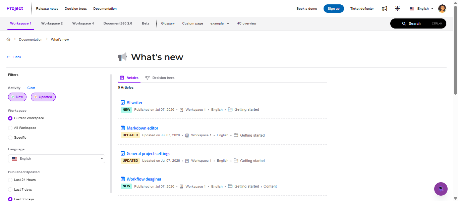Click the Search field
Screen dimensions: 458x201
pos(418,23)
